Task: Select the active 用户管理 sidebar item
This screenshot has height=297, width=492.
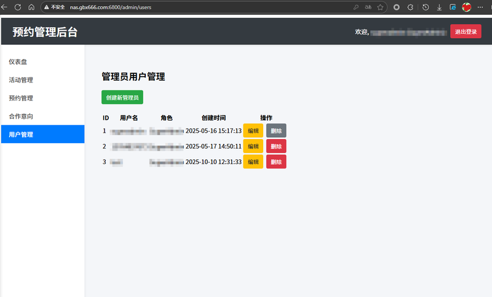Action: point(42,134)
